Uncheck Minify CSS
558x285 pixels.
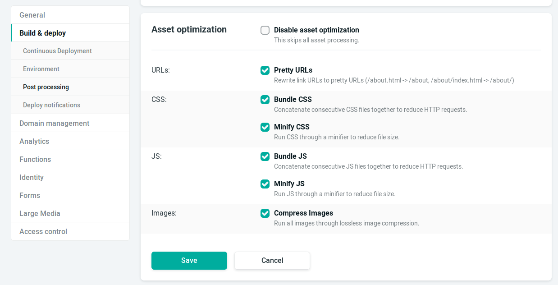point(265,127)
